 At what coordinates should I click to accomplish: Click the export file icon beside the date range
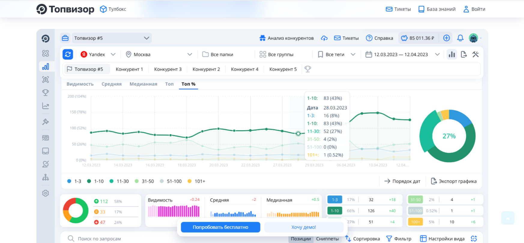tap(464, 54)
